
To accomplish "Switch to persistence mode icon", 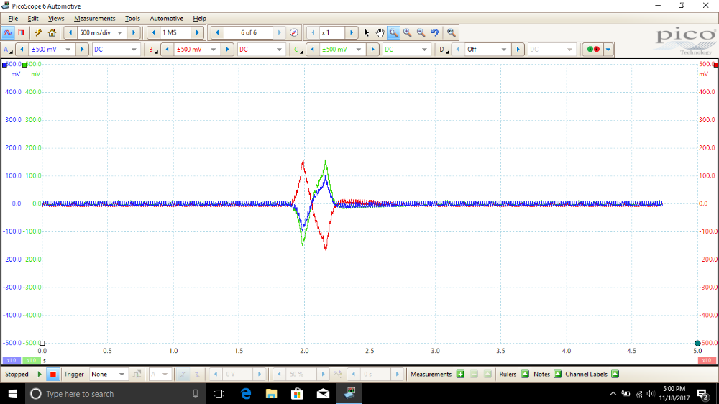I will point(22,32).
